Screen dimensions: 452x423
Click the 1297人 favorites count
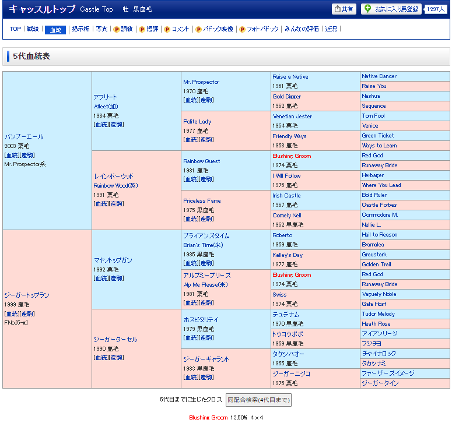click(x=436, y=9)
